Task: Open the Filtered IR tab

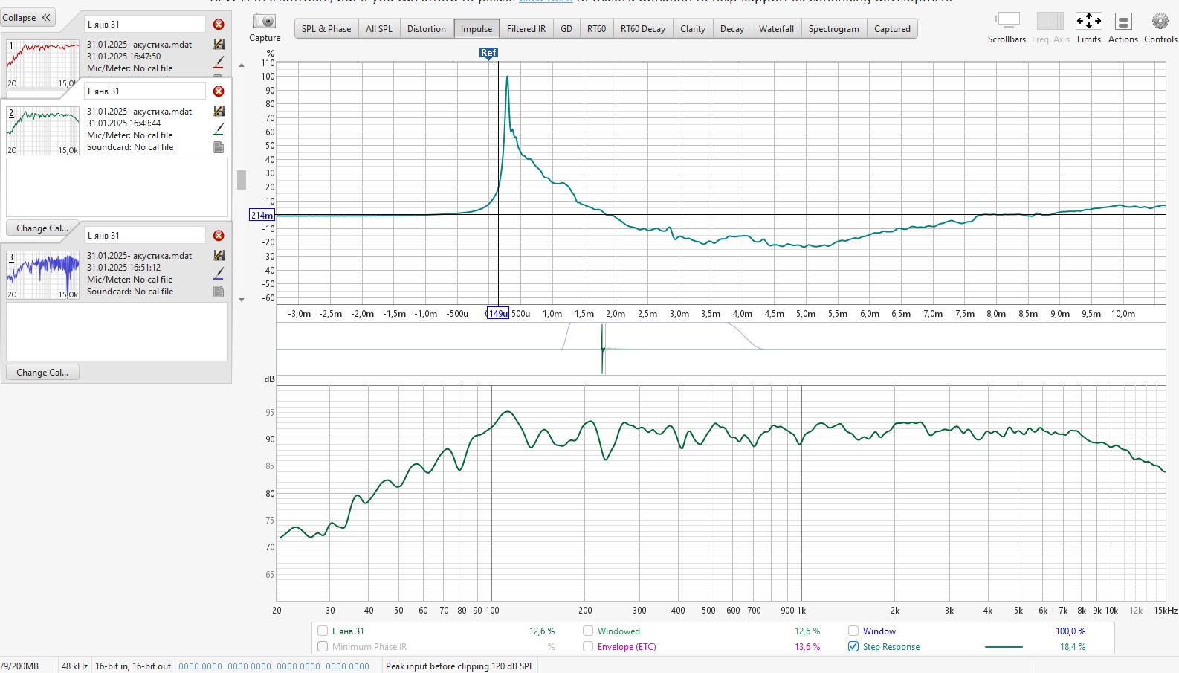Action: point(526,29)
